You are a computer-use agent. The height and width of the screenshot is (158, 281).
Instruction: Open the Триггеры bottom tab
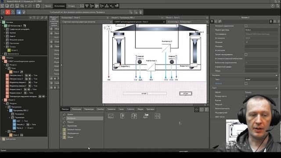(150, 109)
